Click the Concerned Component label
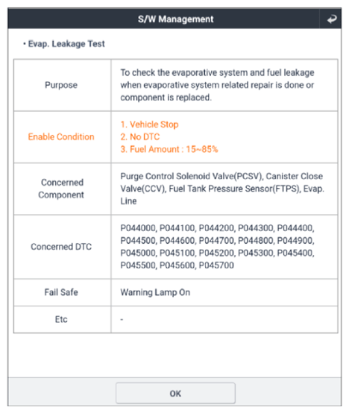Image resolution: width=349 pixels, height=413 pixels. (61, 189)
